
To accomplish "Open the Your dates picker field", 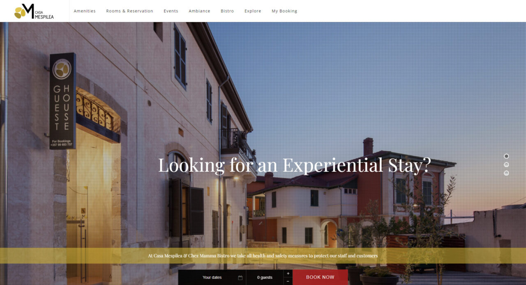I will click(212, 278).
